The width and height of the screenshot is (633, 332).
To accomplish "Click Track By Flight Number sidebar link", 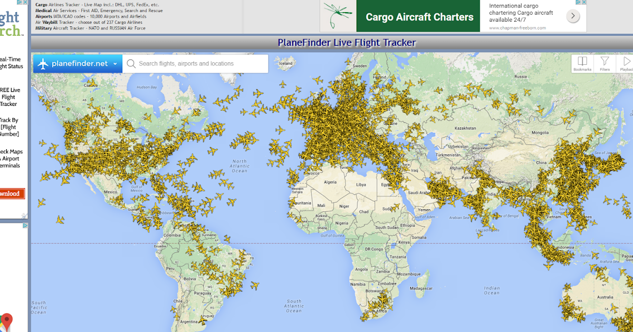I will (9, 127).
